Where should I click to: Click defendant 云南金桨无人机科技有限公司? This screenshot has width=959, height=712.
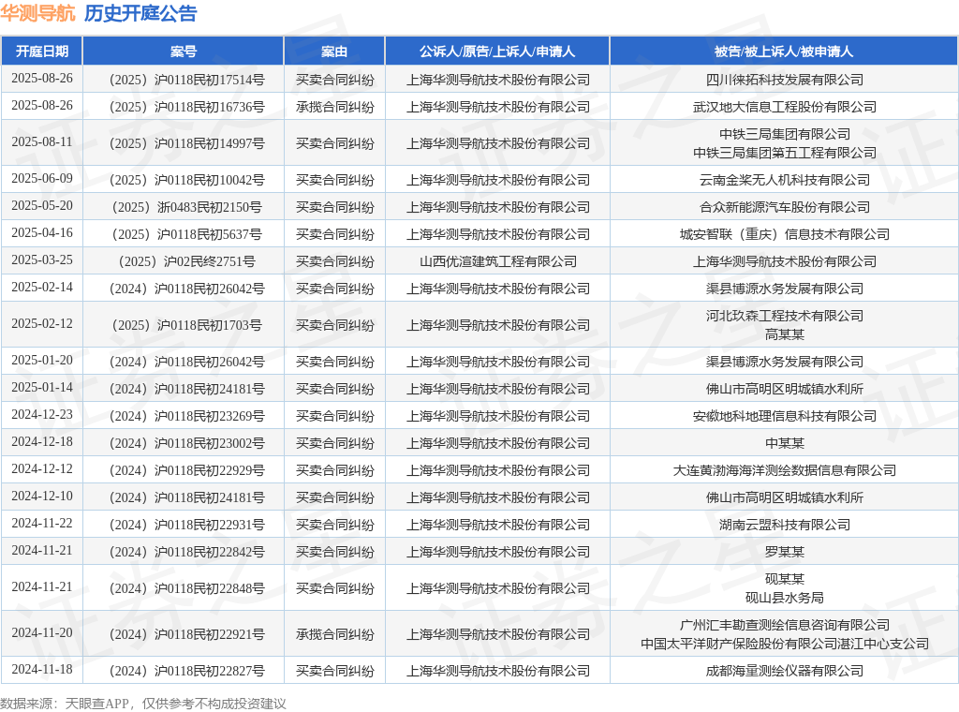tap(785, 180)
